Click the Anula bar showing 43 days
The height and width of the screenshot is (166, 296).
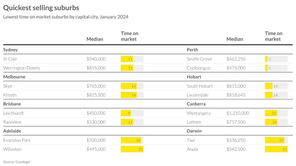coord(276,149)
